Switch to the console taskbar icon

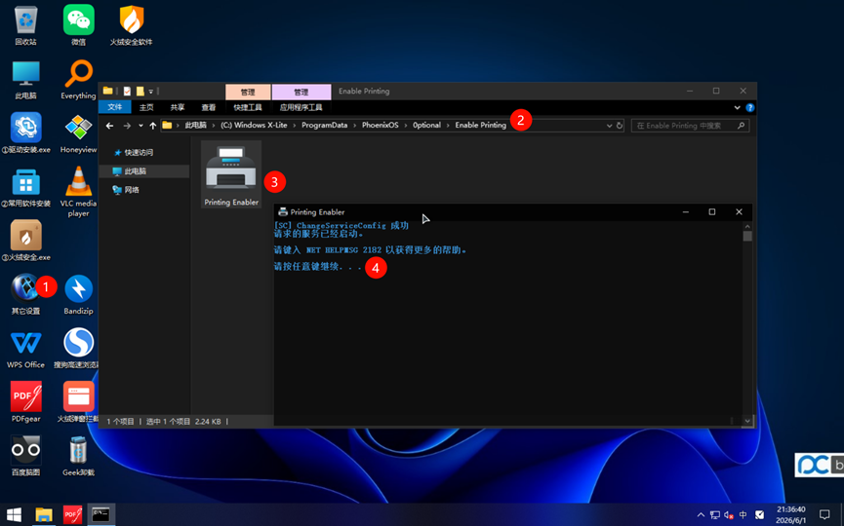pyautogui.click(x=100, y=514)
